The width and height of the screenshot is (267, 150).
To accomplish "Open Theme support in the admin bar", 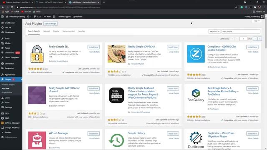I will point(64,17).
